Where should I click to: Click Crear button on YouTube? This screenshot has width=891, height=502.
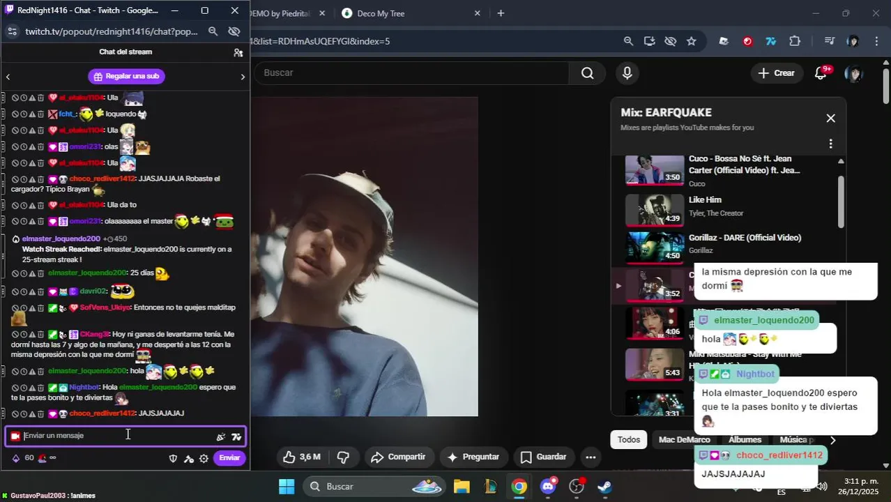tap(776, 73)
